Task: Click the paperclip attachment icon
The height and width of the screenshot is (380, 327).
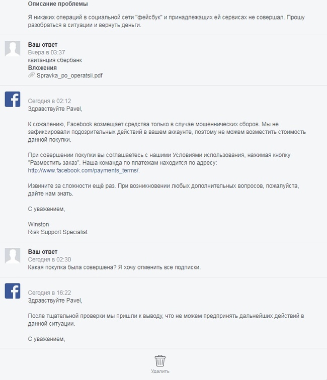Action: pos(31,75)
